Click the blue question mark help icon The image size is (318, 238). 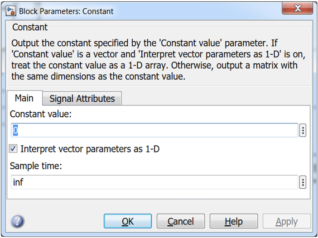[x=17, y=221]
